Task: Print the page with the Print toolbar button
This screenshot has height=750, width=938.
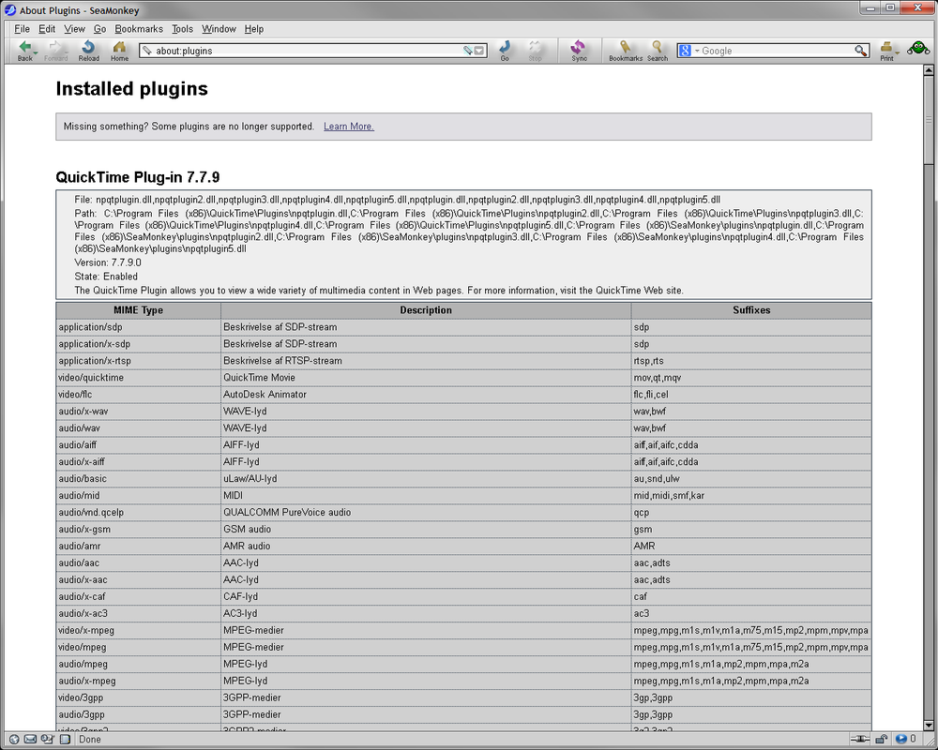Action: click(886, 51)
